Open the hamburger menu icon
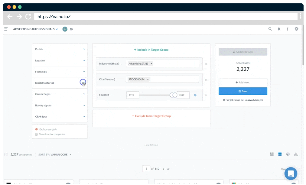The height and width of the screenshot is (185, 306). 6,29
